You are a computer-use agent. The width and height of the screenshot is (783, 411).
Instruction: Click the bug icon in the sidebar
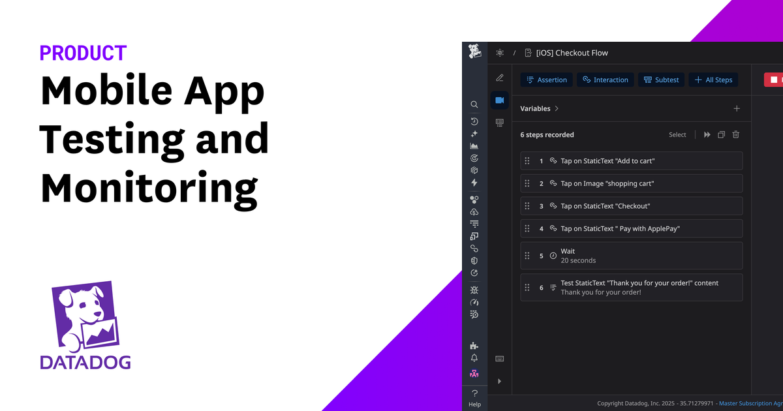coord(474,290)
